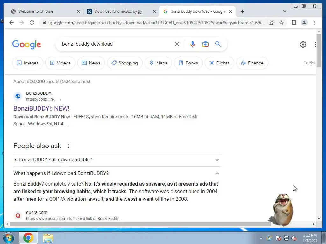Click the scroll left arrow at bottom
Screen dimensions: 326x244
point(7,224)
